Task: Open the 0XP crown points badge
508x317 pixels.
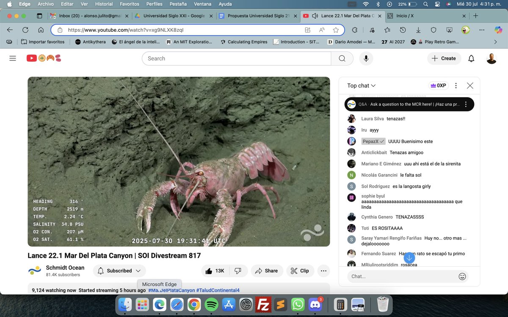Action: coord(438,85)
